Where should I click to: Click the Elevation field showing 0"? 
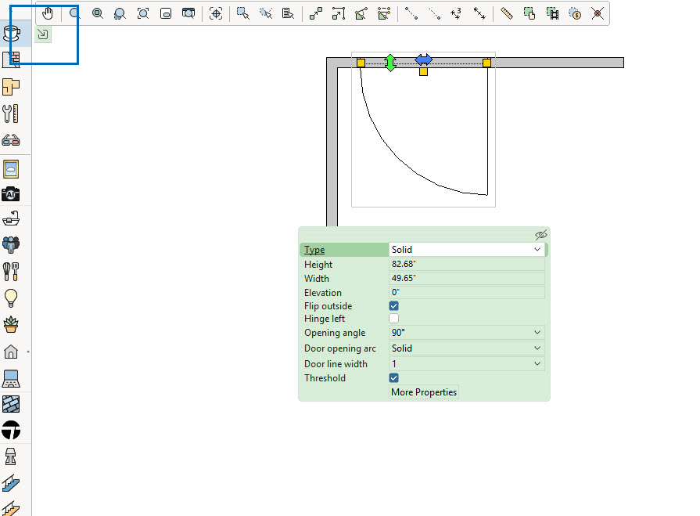tap(466, 292)
